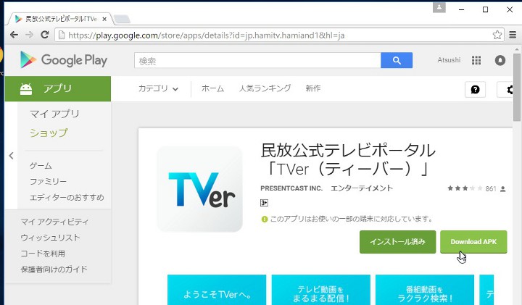Bookmark this page with the star icon
Viewport: 522px width, 305px height.
(x=497, y=35)
